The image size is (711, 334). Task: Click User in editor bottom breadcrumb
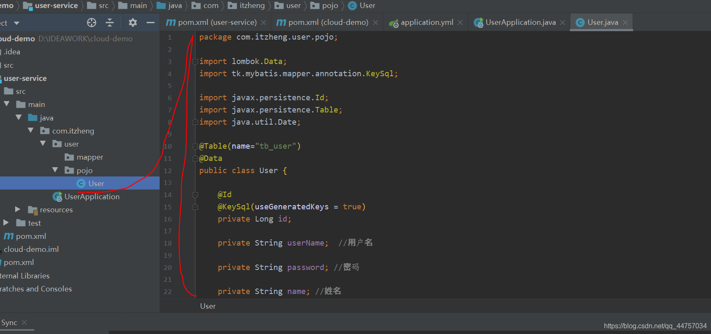click(208, 306)
